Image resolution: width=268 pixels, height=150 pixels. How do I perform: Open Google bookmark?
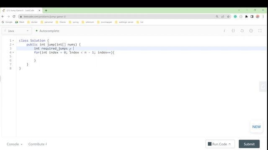[7, 22]
